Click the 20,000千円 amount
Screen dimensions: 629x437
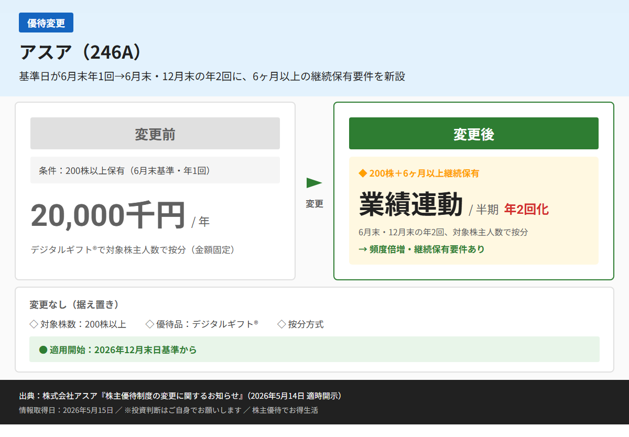pos(108,215)
